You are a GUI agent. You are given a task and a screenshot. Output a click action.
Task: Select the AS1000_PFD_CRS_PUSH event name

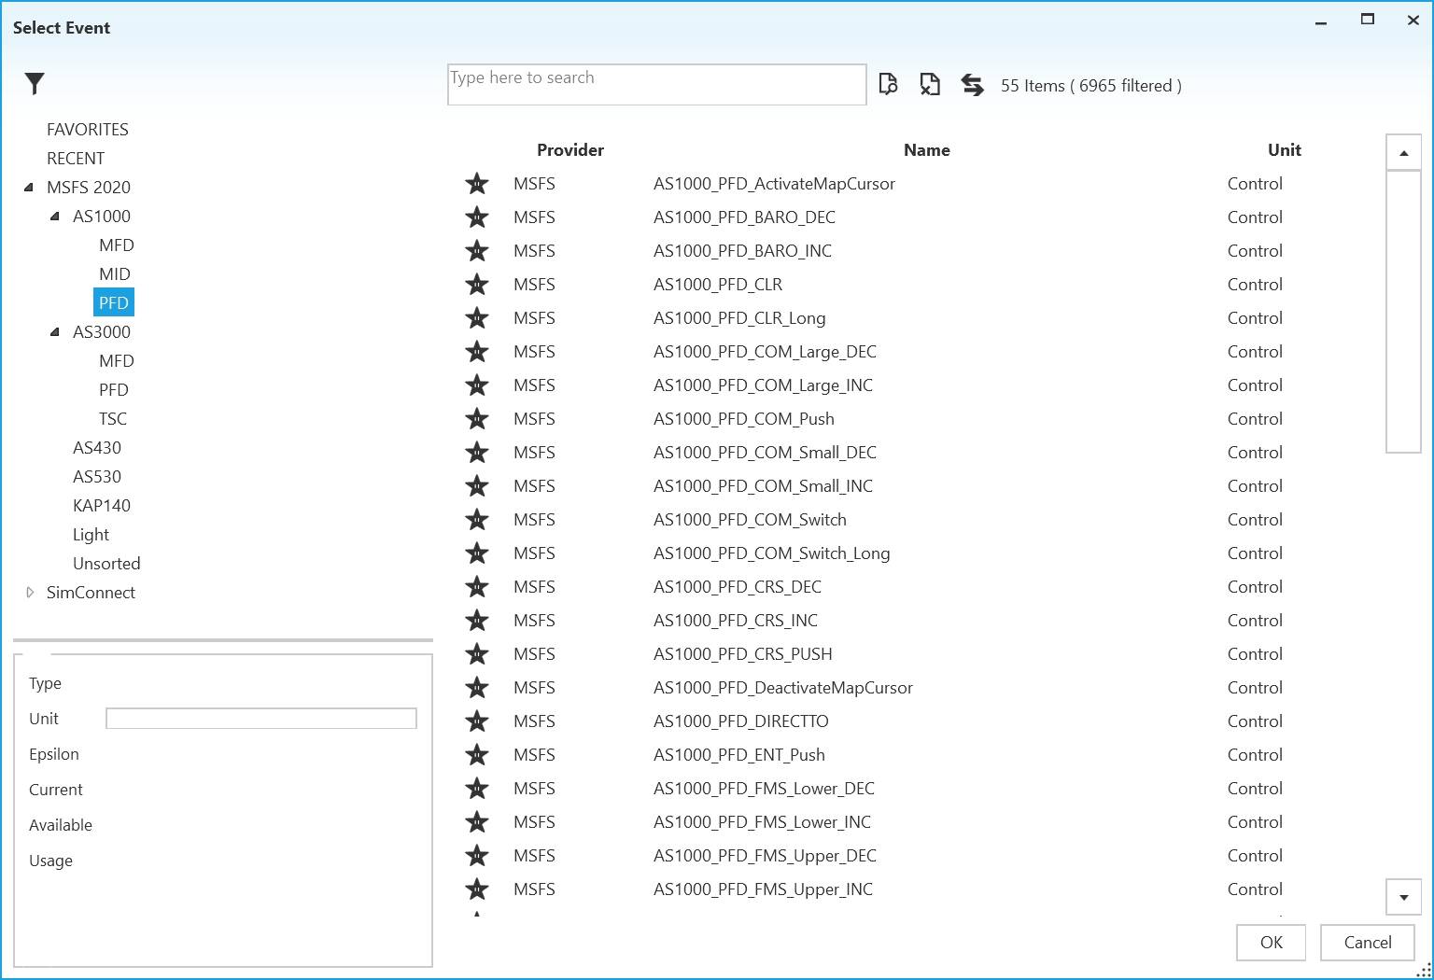tap(743, 654)
